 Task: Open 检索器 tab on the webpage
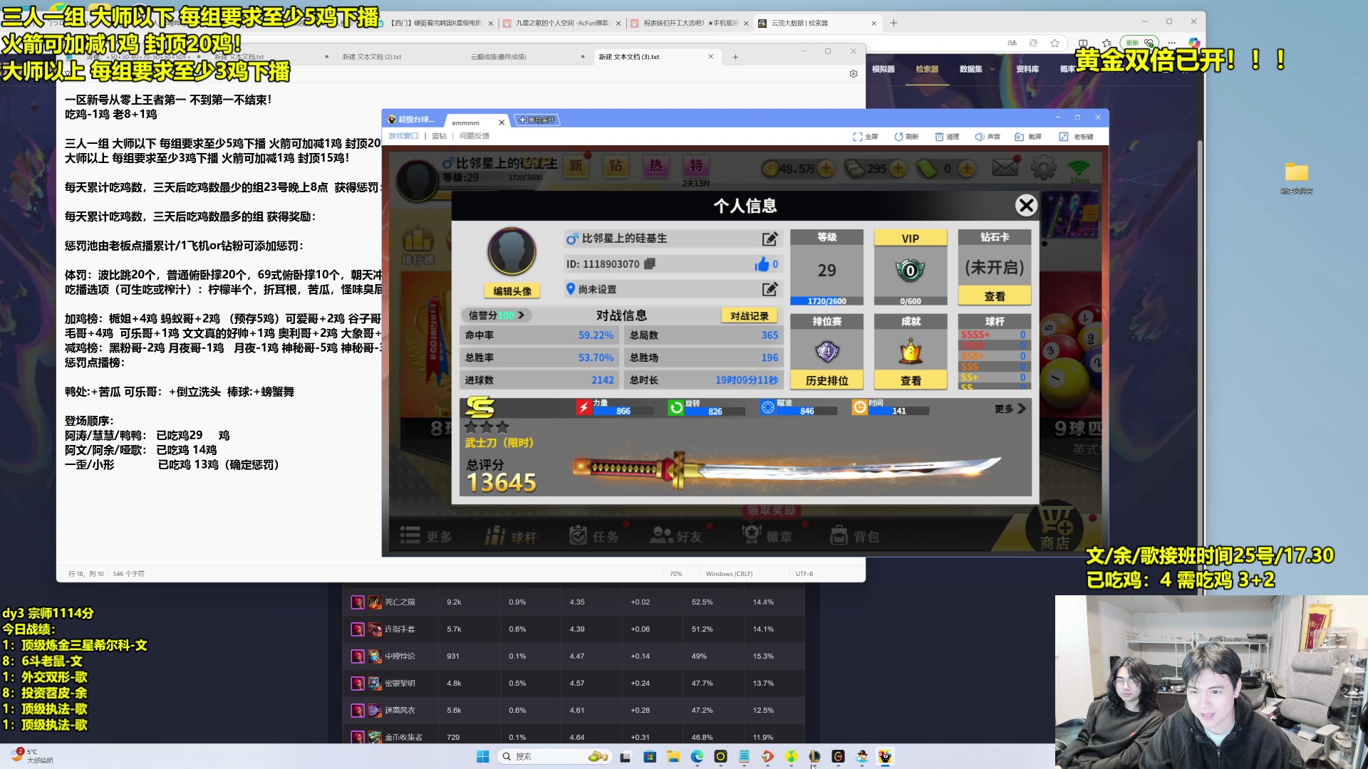(x=927, y=69)
